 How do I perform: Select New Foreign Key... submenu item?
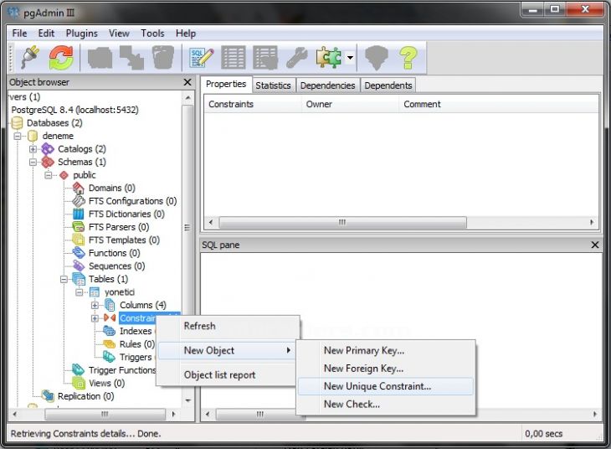[386, 369]
